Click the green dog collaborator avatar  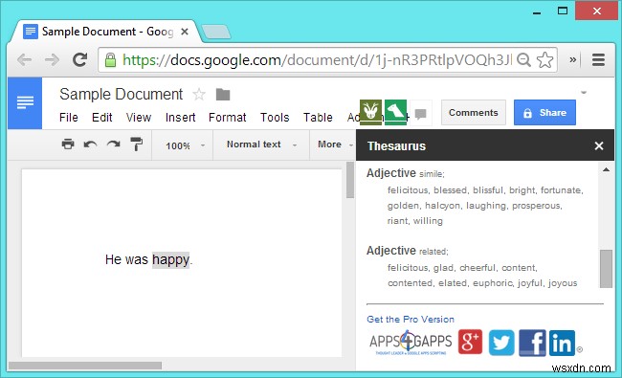click(395, 112)
